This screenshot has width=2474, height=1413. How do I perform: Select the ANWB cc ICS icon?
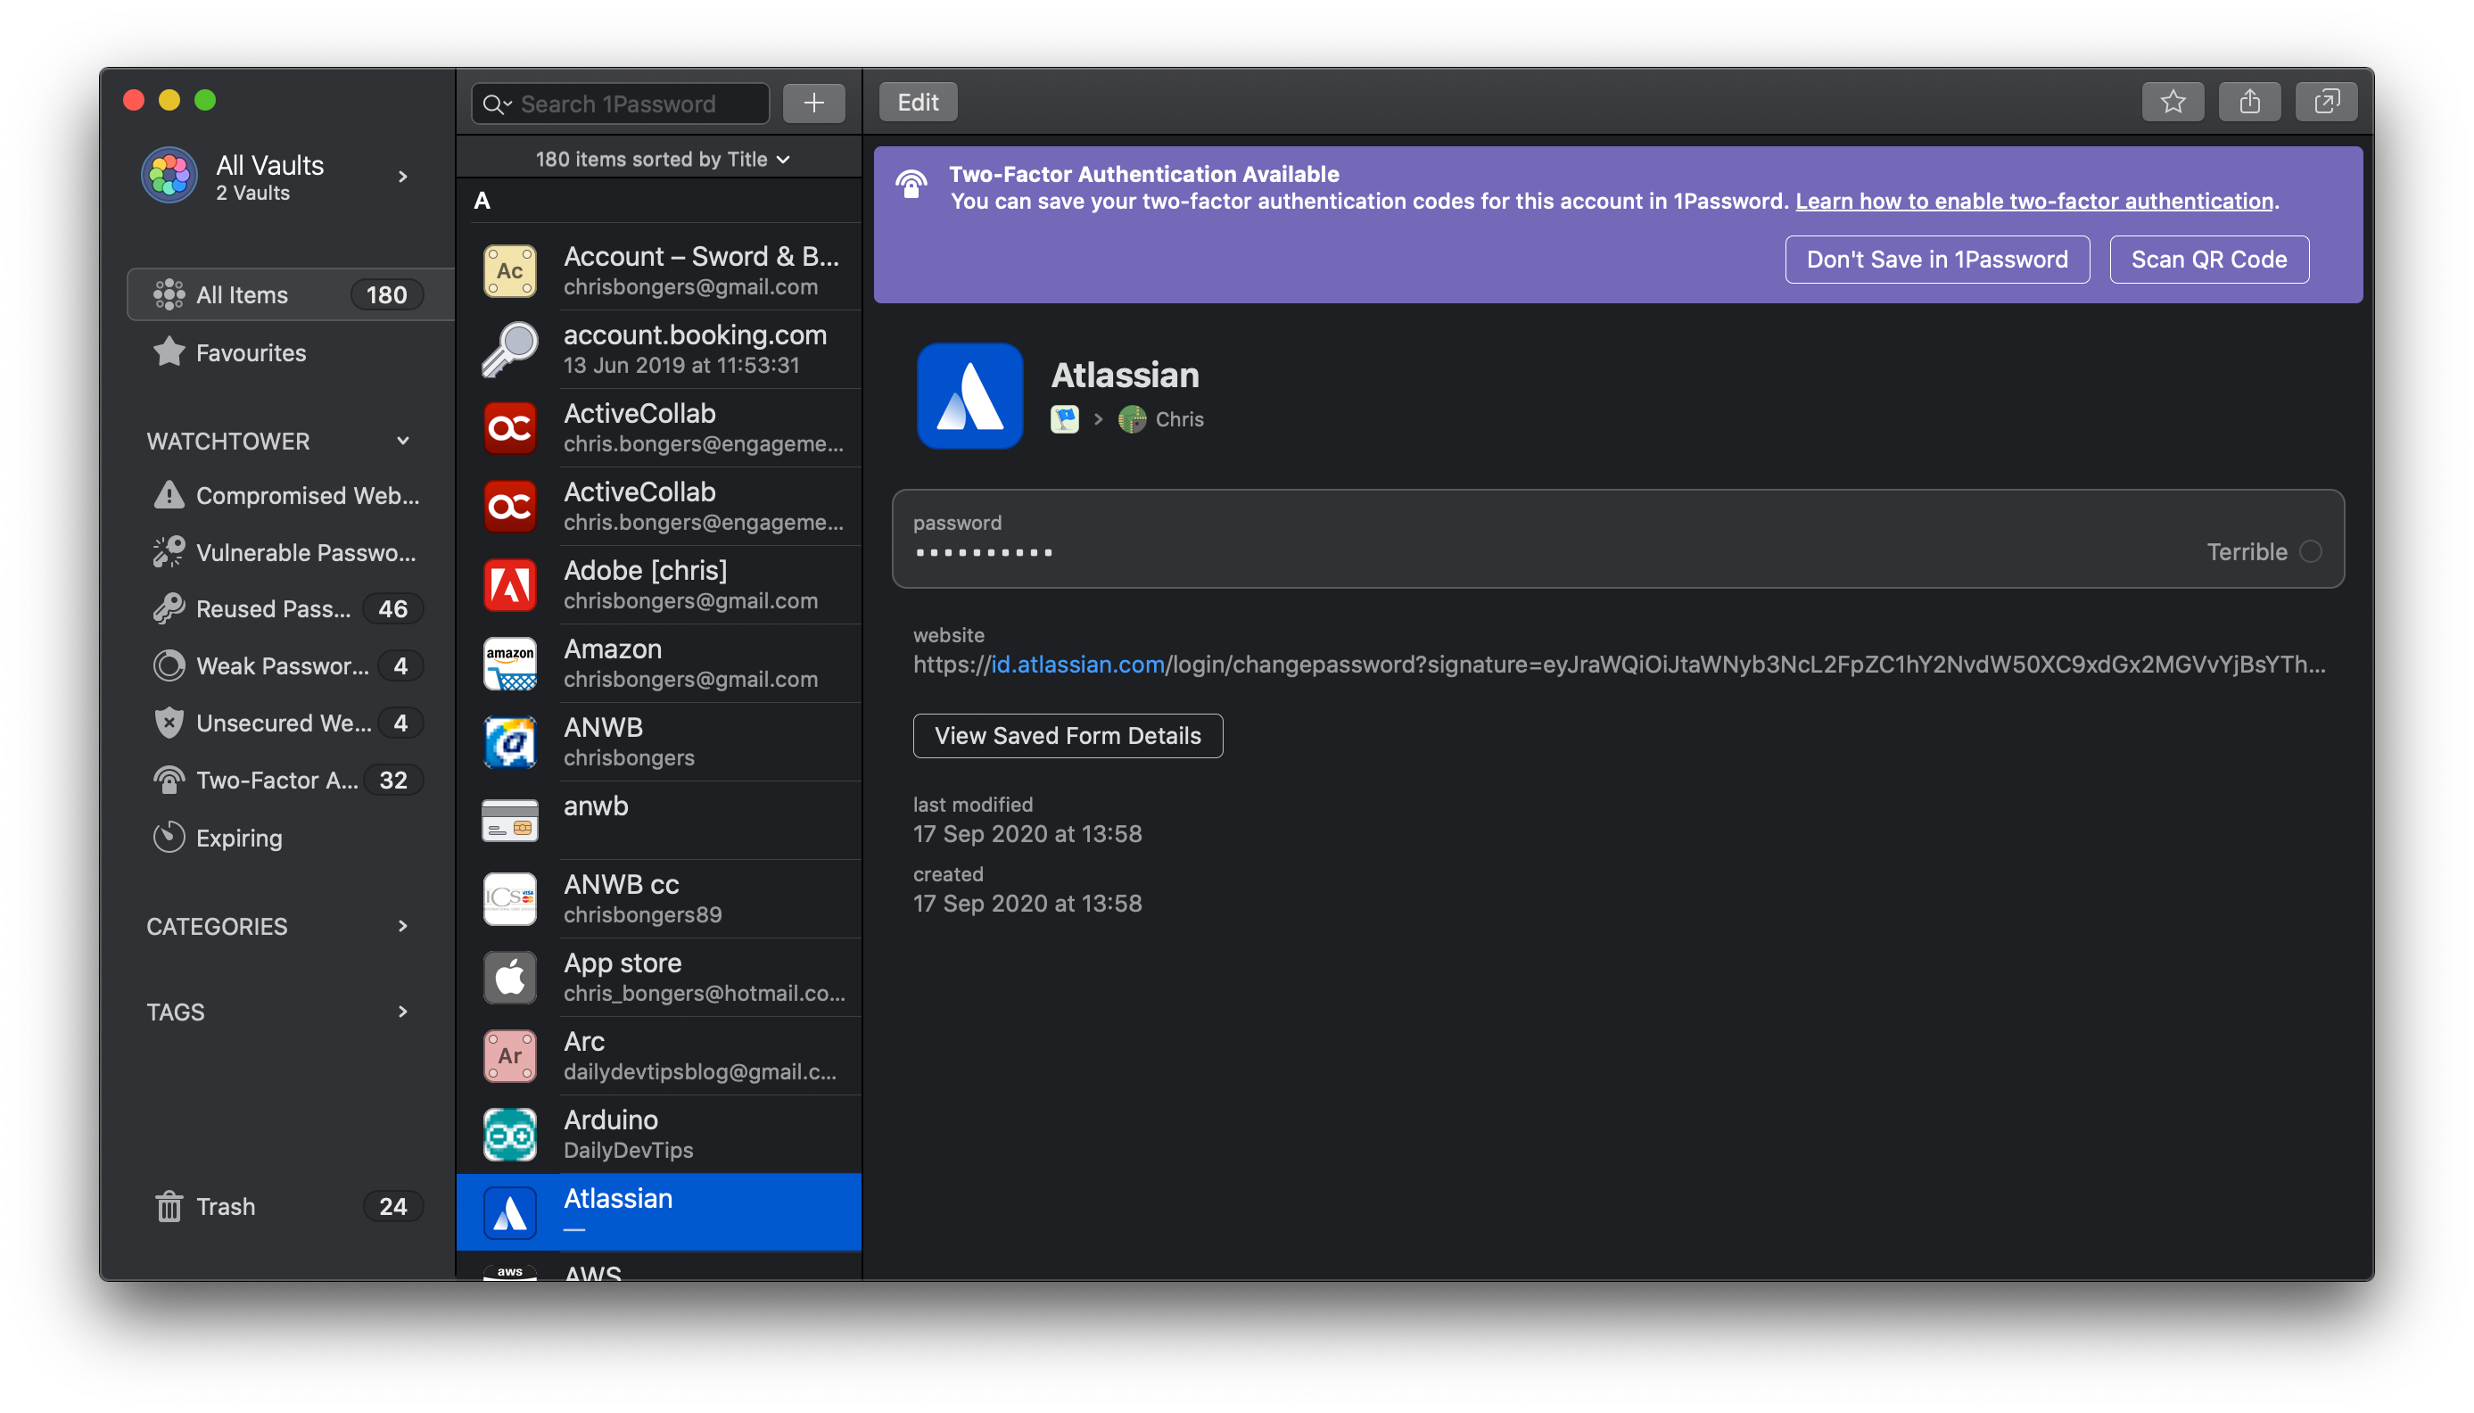coord(509,898)
